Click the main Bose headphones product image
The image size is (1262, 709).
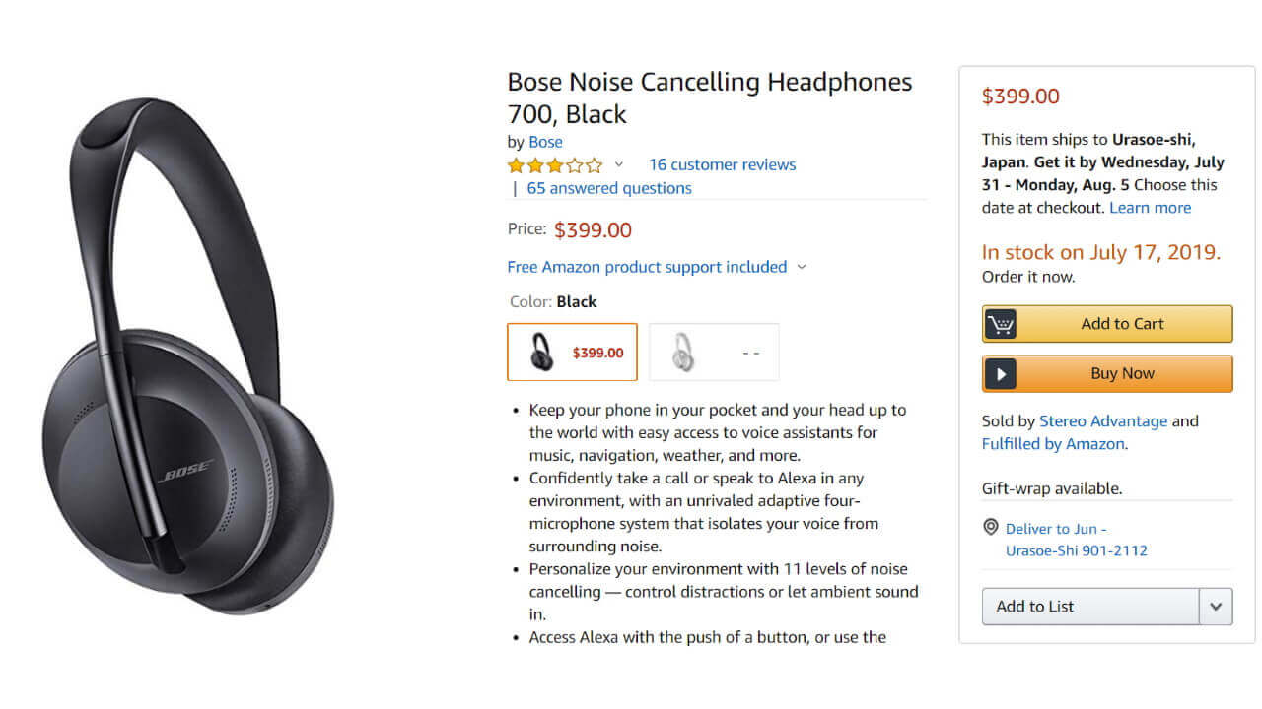(x=187, y=354)
